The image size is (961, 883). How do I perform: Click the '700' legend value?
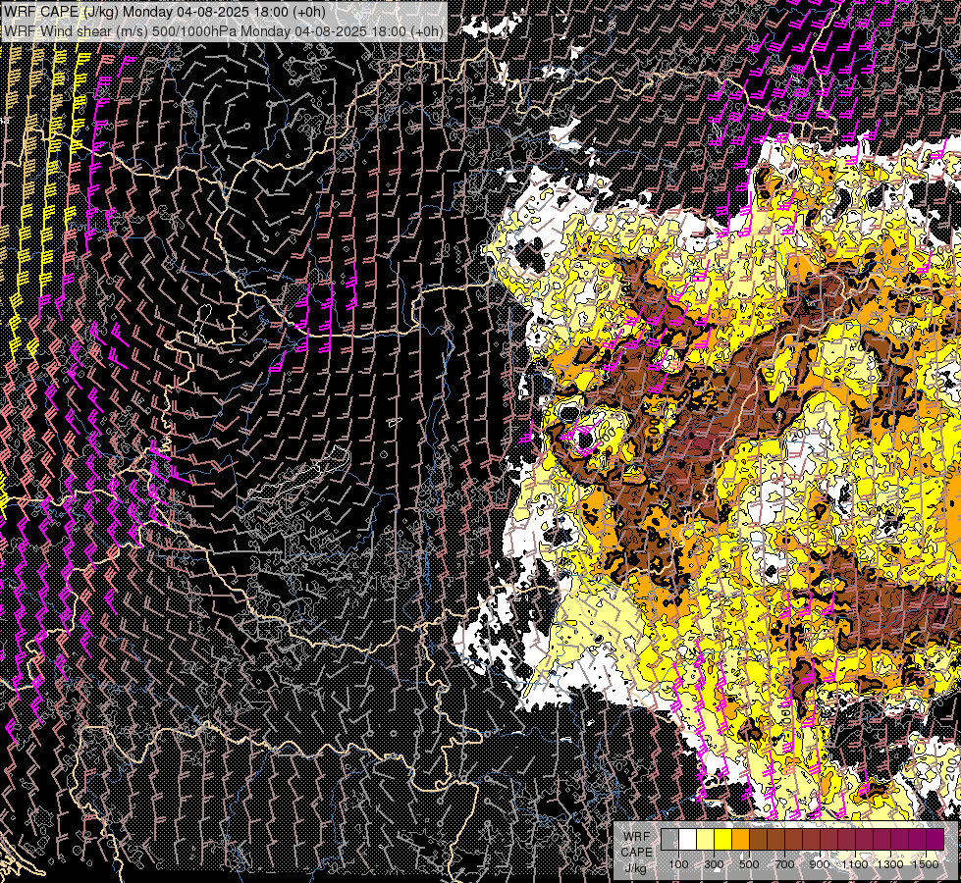point(784,864)
